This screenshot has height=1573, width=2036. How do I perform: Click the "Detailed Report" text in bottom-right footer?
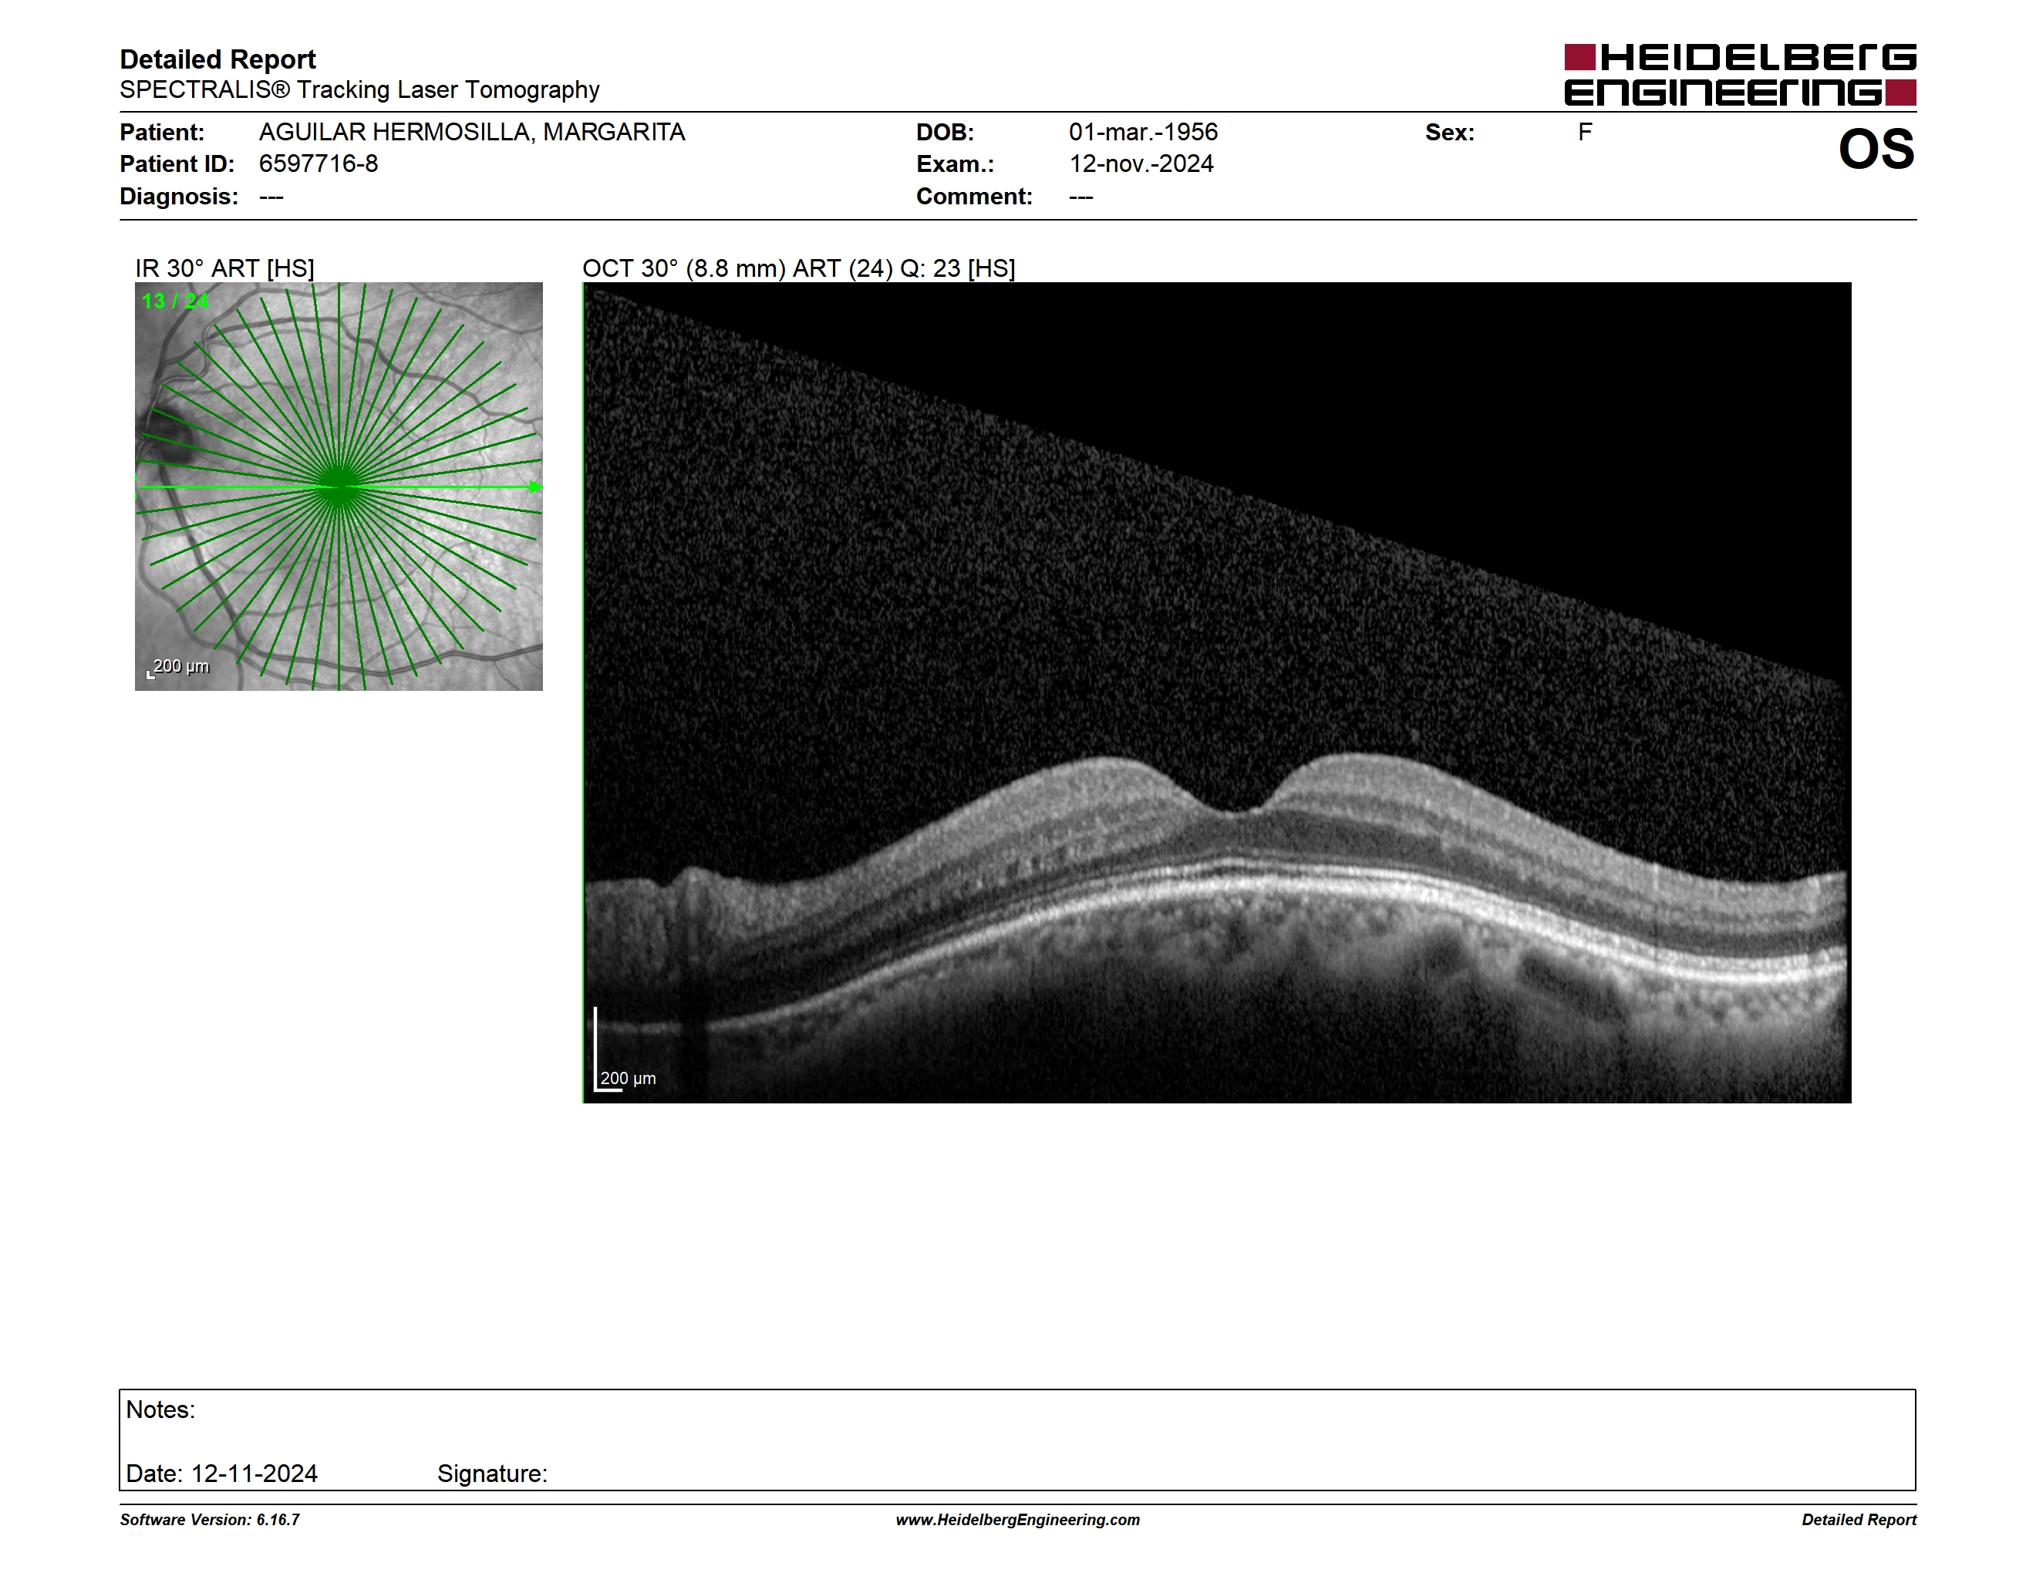point(1859,1520)
